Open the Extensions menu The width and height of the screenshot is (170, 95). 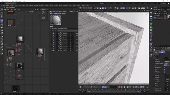click(65, 6)
